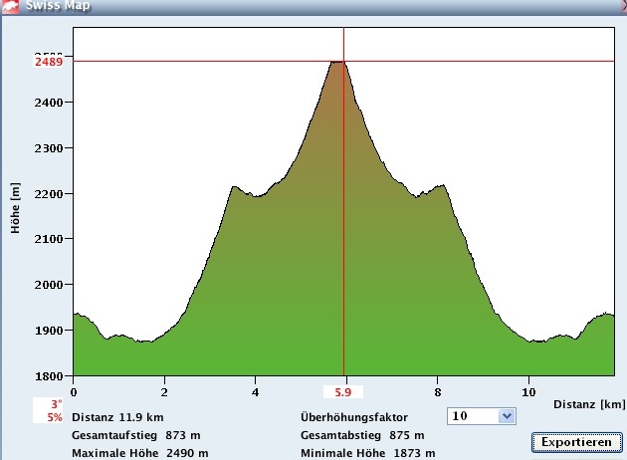Click the Gesamtabstieg 875 m statistic
Screen dimensions: 627x460
pos(362,435)
